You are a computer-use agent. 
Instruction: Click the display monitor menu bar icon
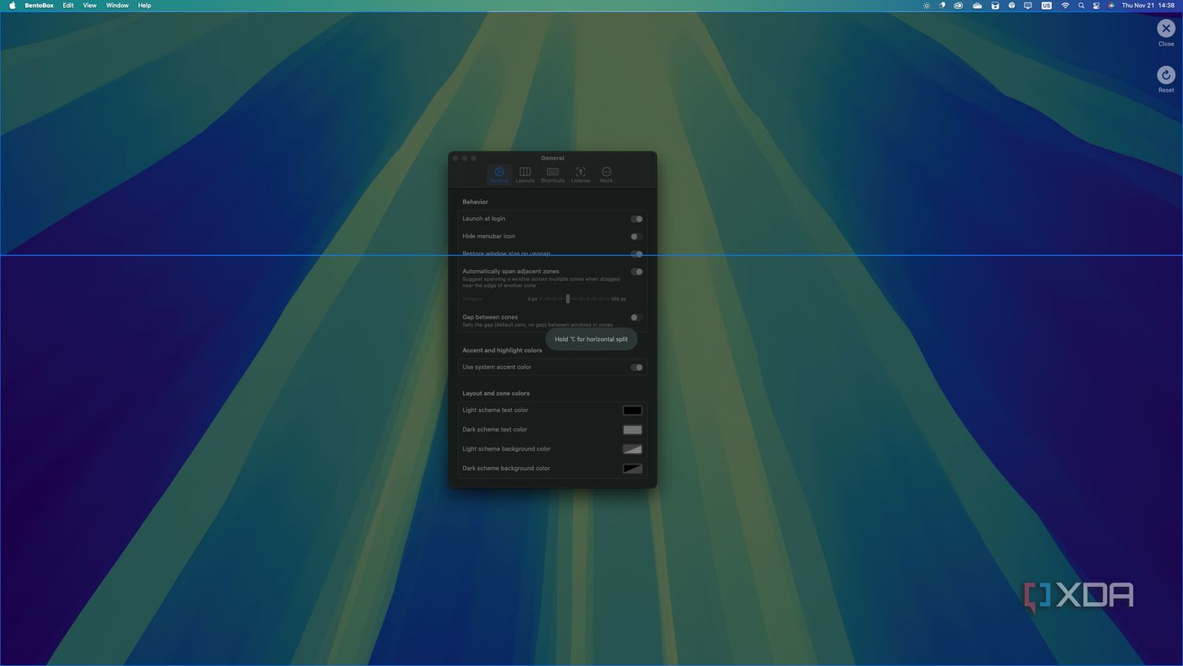[x=1028, y=6]
